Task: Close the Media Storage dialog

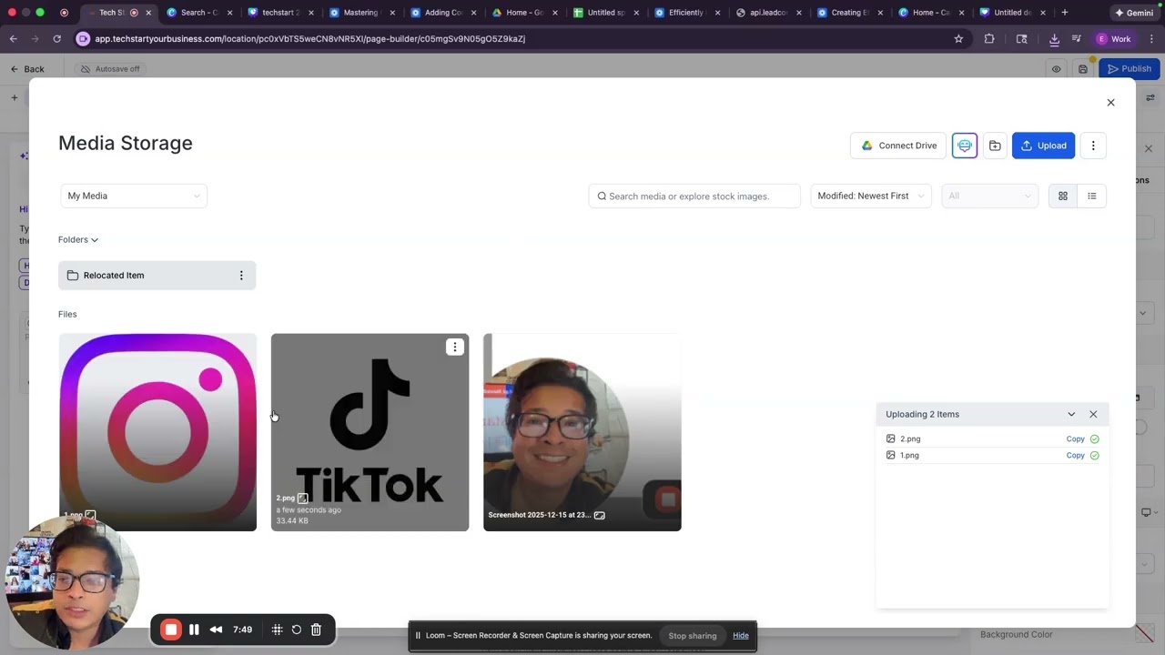Action: pyautogui.click(x=1110, y=103)
